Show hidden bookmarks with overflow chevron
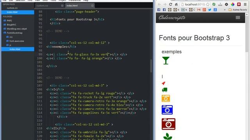The width and height of the screenshot is (250, 140). point(225,10)
